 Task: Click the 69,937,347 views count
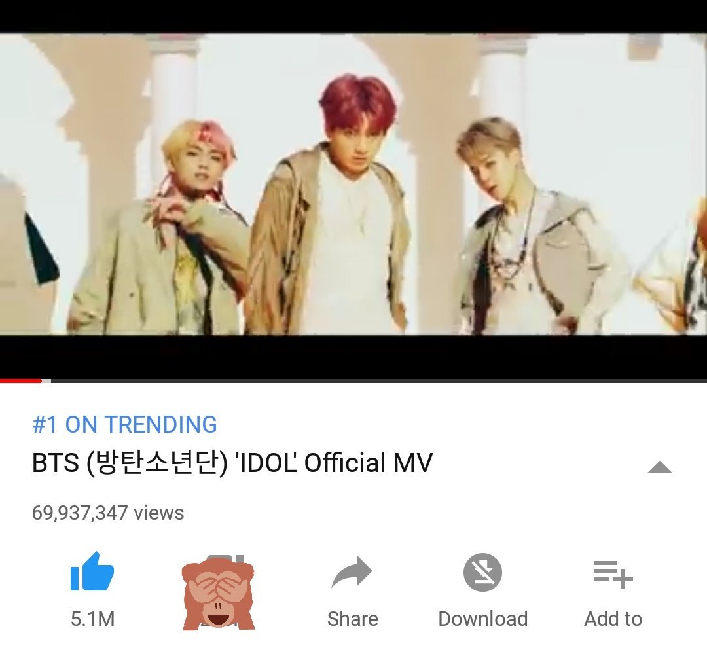click(108, 513)
